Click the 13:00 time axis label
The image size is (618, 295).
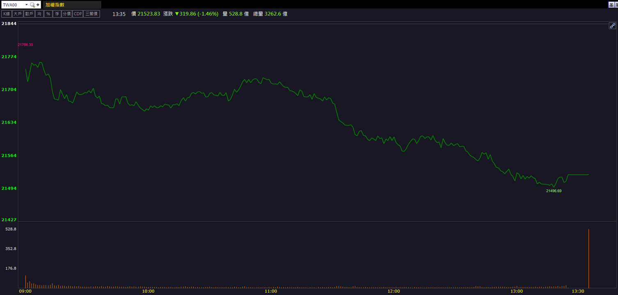click(x=517, y=291)
